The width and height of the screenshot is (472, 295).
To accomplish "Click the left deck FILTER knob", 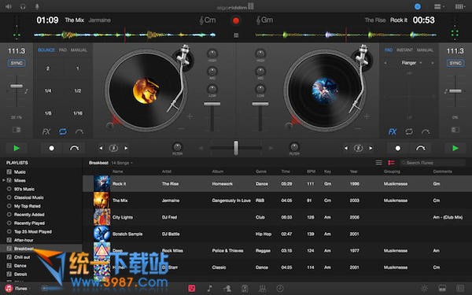I will 177,147.
